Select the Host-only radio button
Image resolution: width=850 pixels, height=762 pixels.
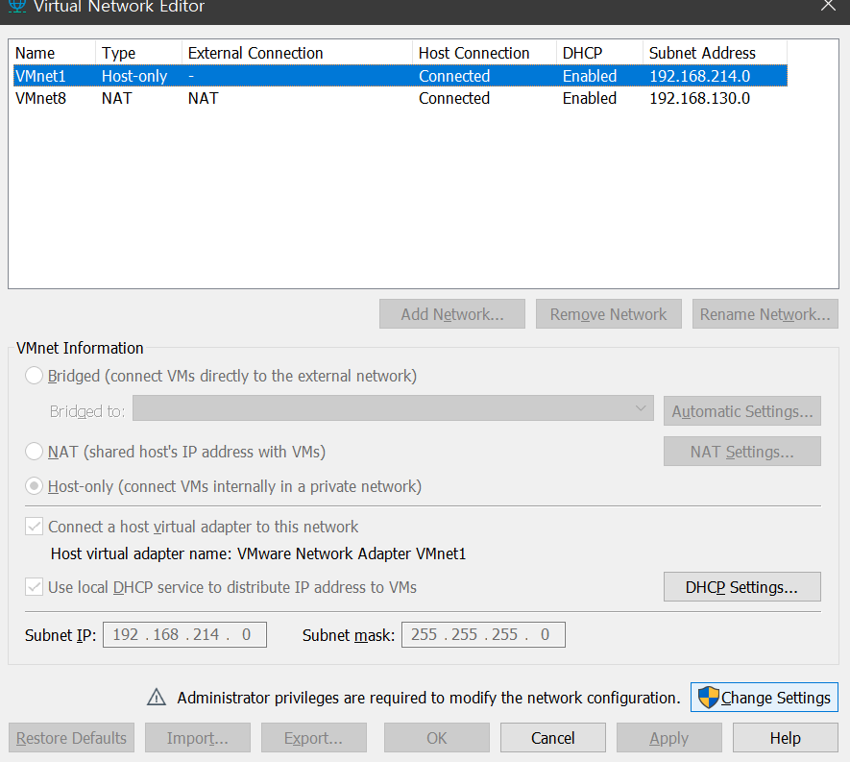35,486
